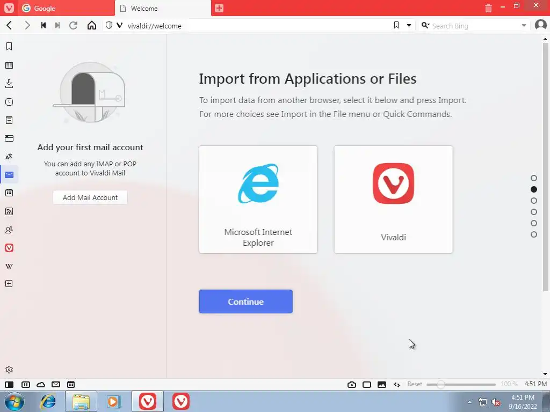Viewport: 550px width, 412px height.
Task: Click Add Mail Account button
Action: (90, 197)
